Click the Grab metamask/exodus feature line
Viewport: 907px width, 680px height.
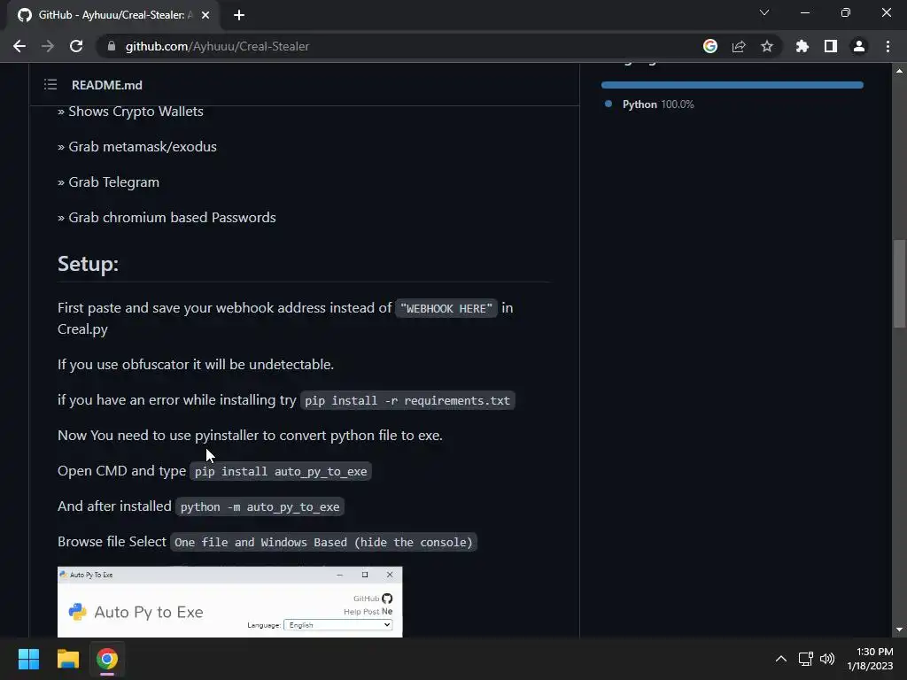click(x=137, y=147)
